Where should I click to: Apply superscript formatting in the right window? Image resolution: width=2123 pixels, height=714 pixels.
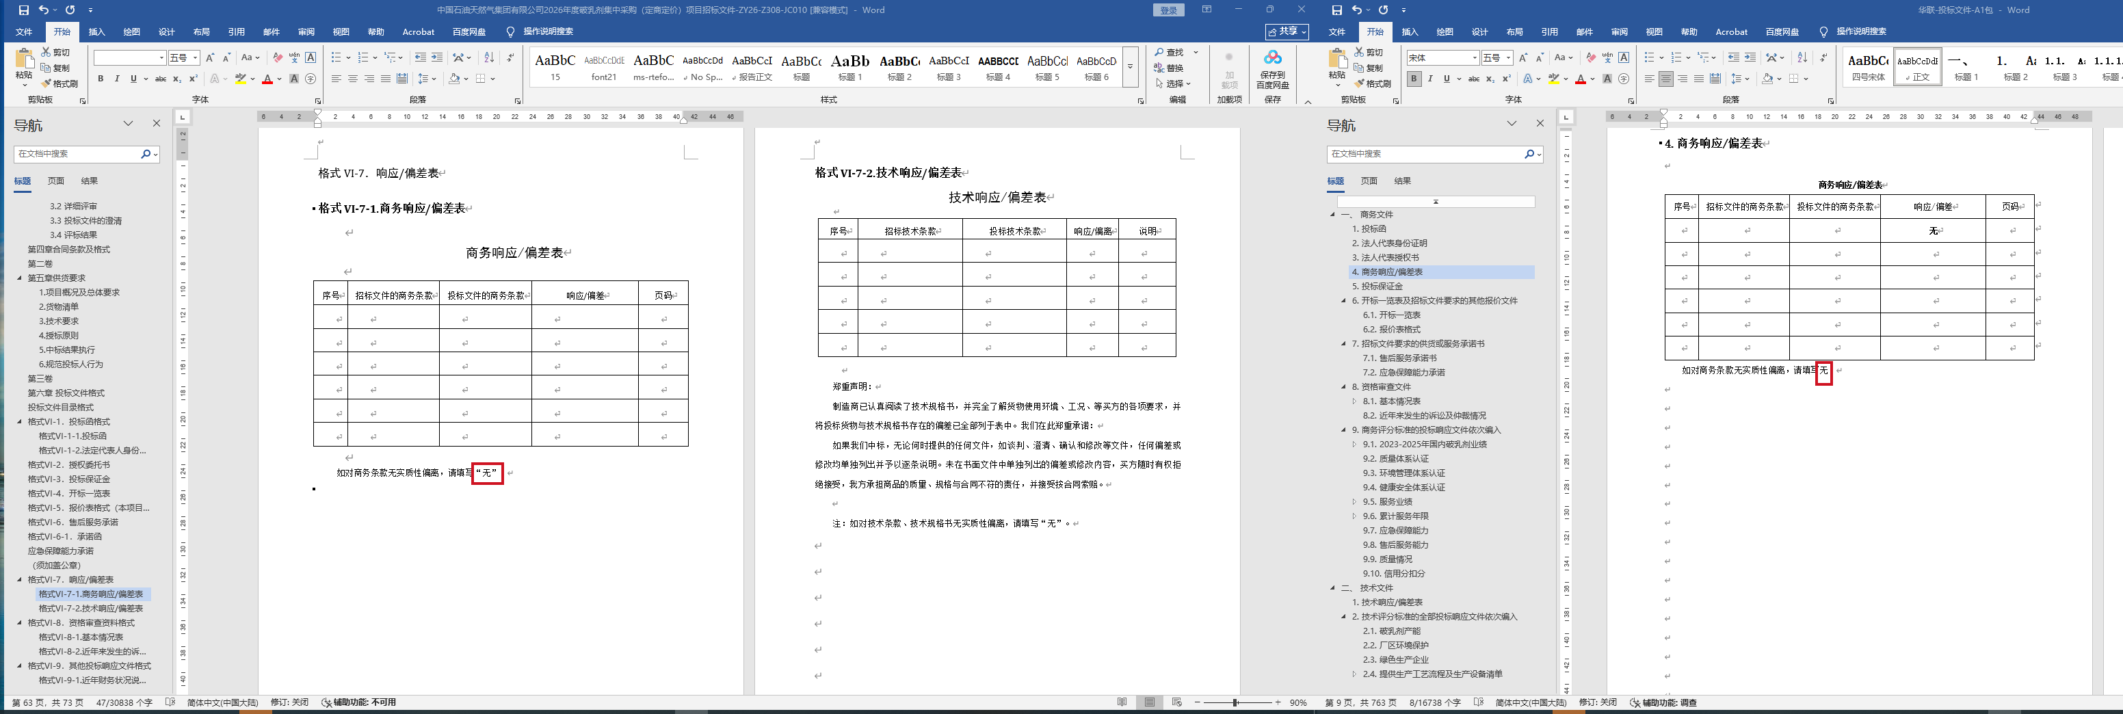tap(1507, 79)
